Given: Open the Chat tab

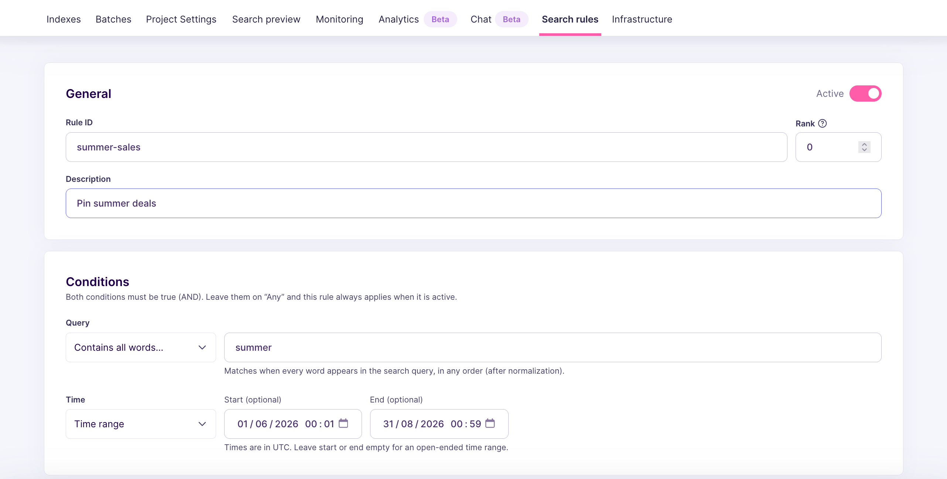Looking at the screenshot, I should click(x=481, y=19).
